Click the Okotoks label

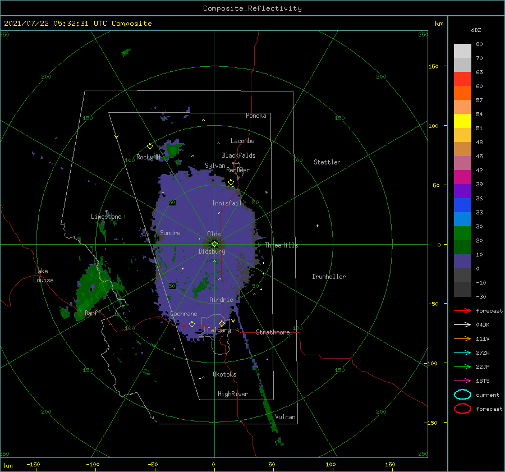pyautogui.click(x=224, y=374)
